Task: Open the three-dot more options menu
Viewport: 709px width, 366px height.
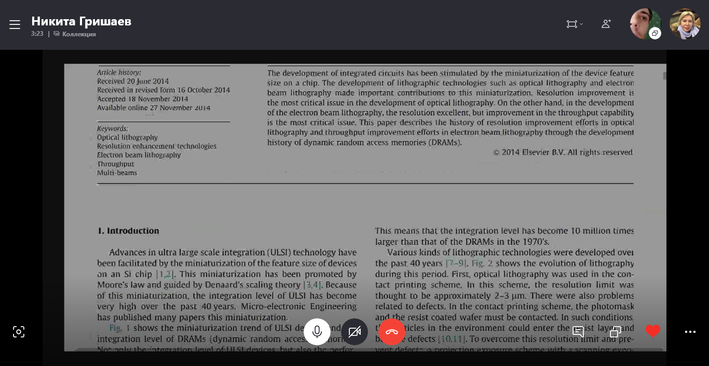Action: tap(690, 332)
